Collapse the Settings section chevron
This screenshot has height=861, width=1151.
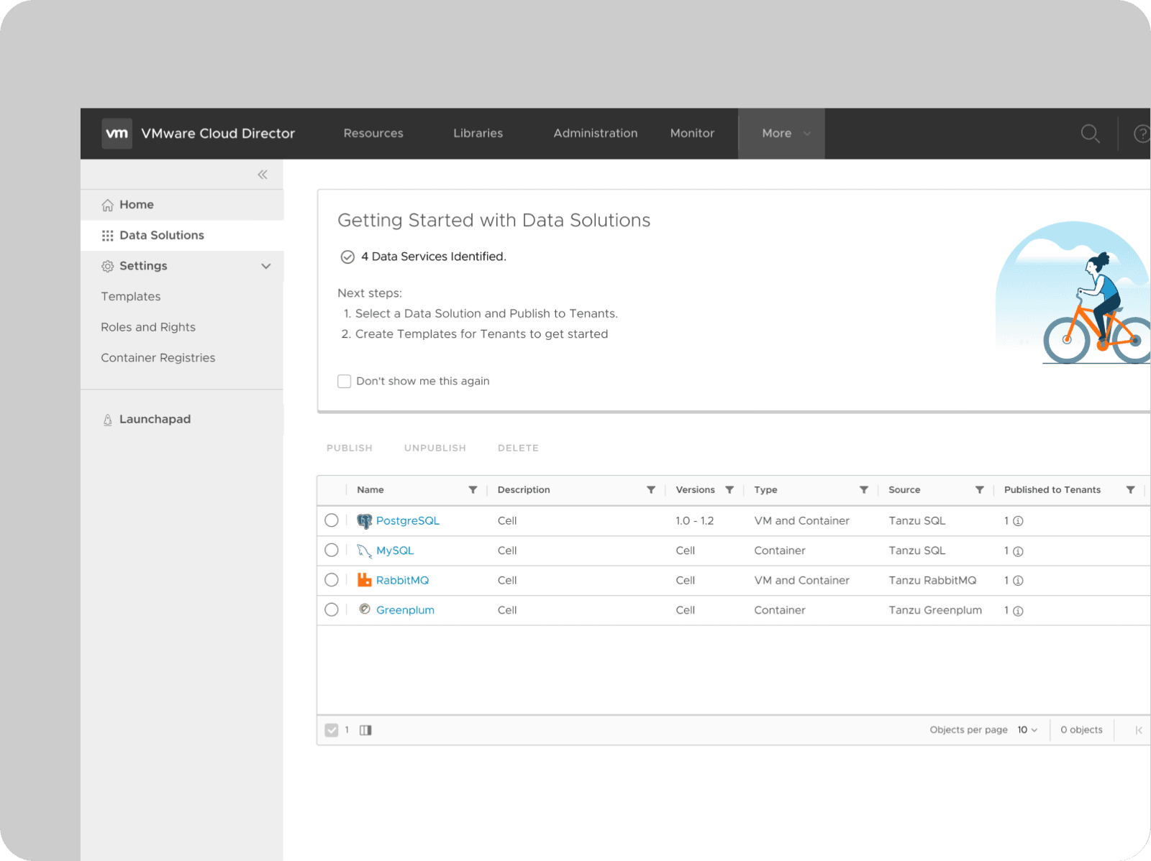pos(266,266)
